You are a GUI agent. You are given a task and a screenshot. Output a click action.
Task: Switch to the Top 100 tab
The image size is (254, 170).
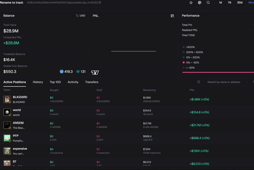coord(55,82)
